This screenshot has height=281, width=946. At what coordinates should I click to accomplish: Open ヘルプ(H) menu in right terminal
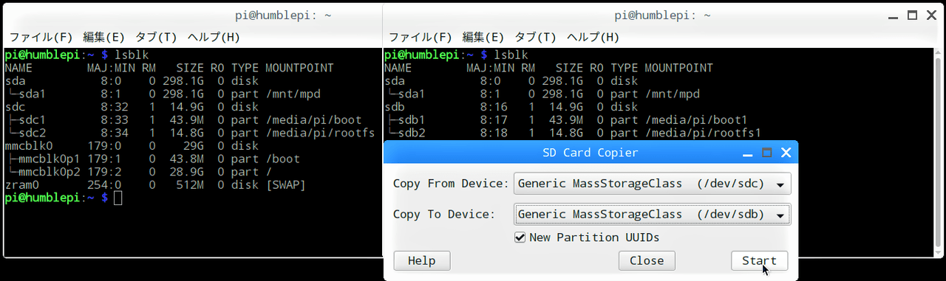click(593, 37)
